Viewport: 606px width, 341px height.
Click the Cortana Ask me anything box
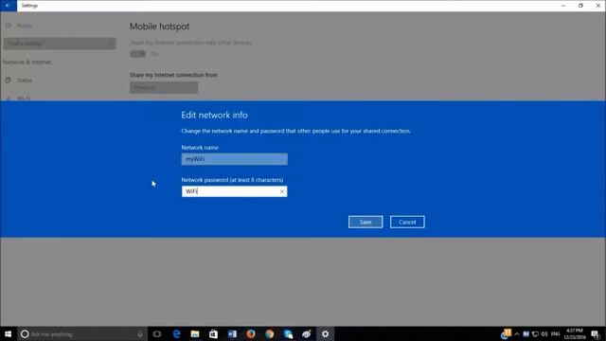click(82, 334)
